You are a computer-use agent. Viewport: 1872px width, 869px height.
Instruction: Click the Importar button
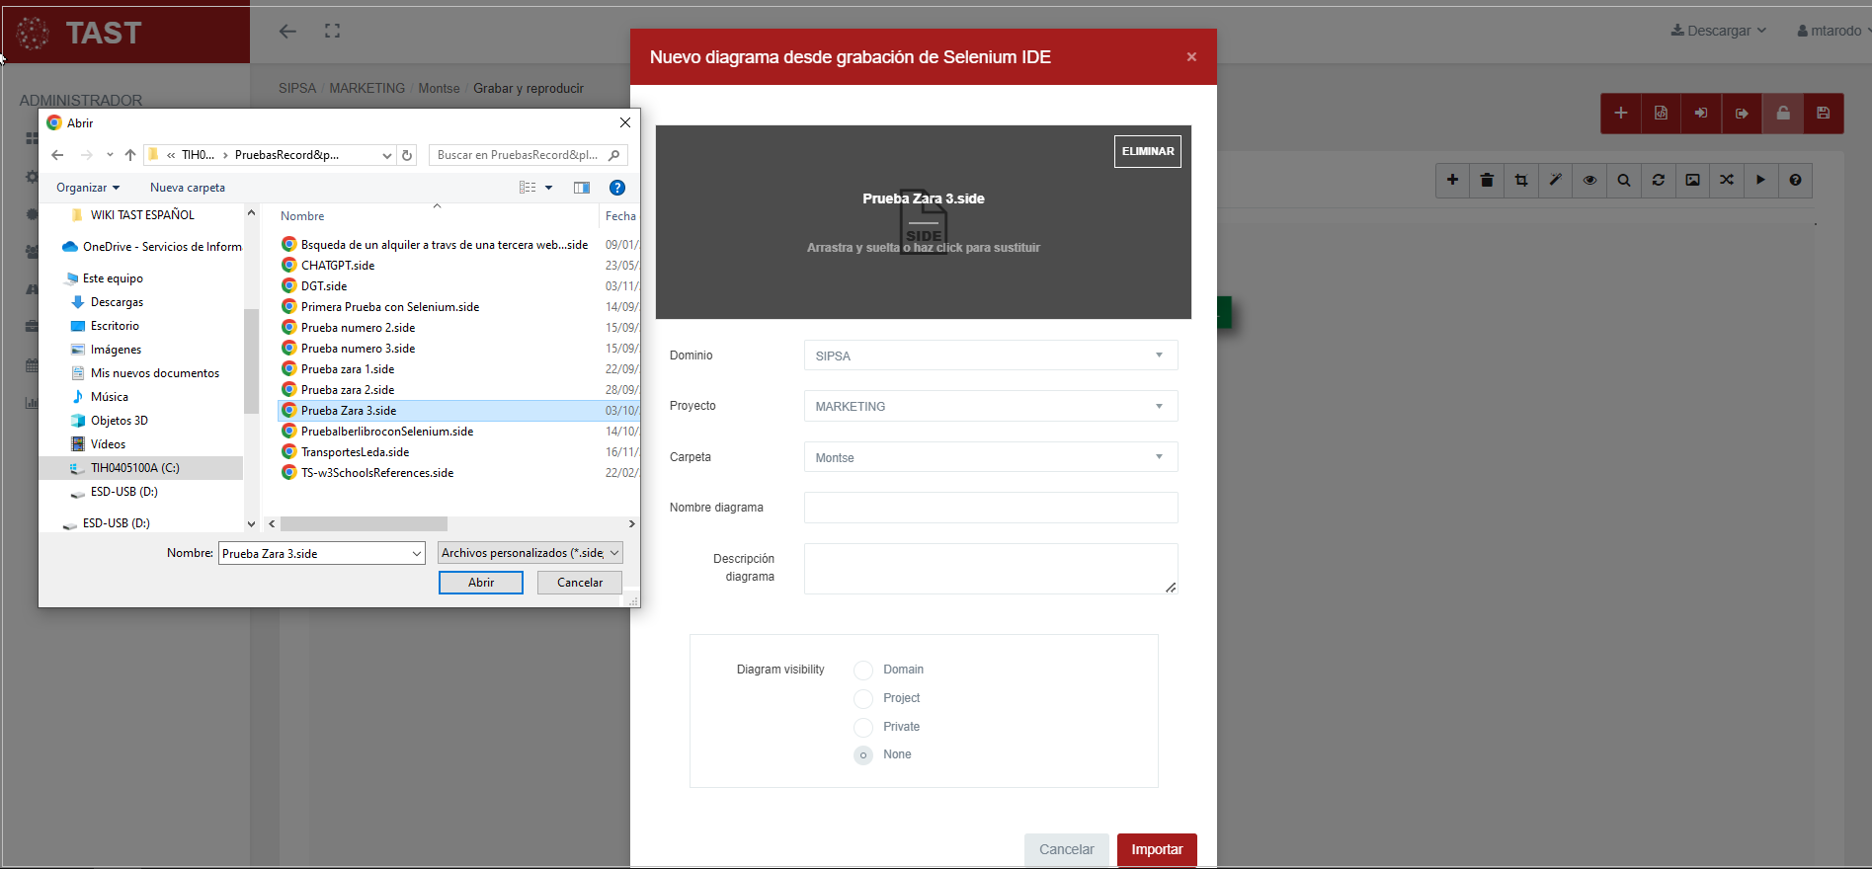(x=1157, y=849)
